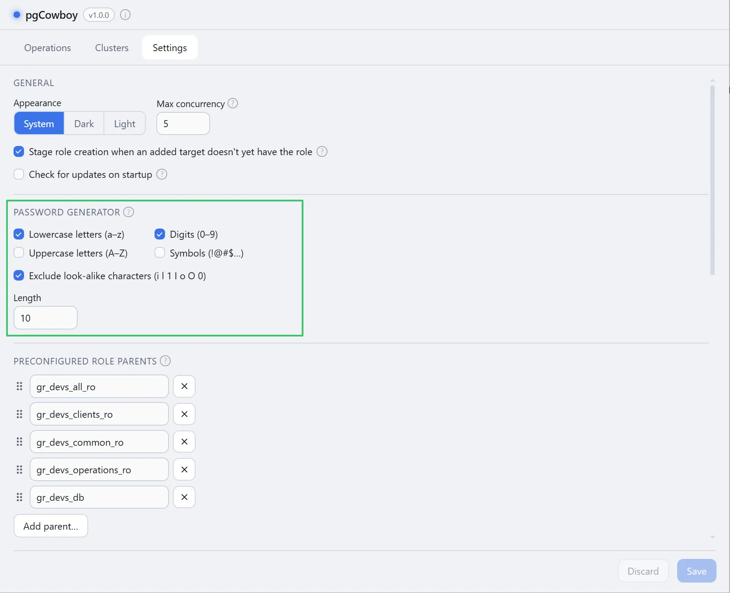Enable Check for updates on startup
Screen dimensions: 730x593
pos(19,174)
